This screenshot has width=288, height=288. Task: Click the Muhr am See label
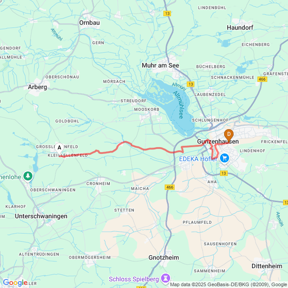(x=160, y=65)
